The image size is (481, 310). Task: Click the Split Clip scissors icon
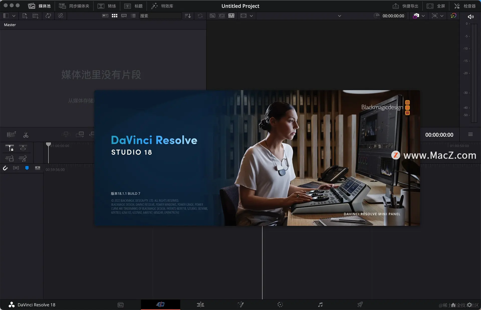pos(26,135)
